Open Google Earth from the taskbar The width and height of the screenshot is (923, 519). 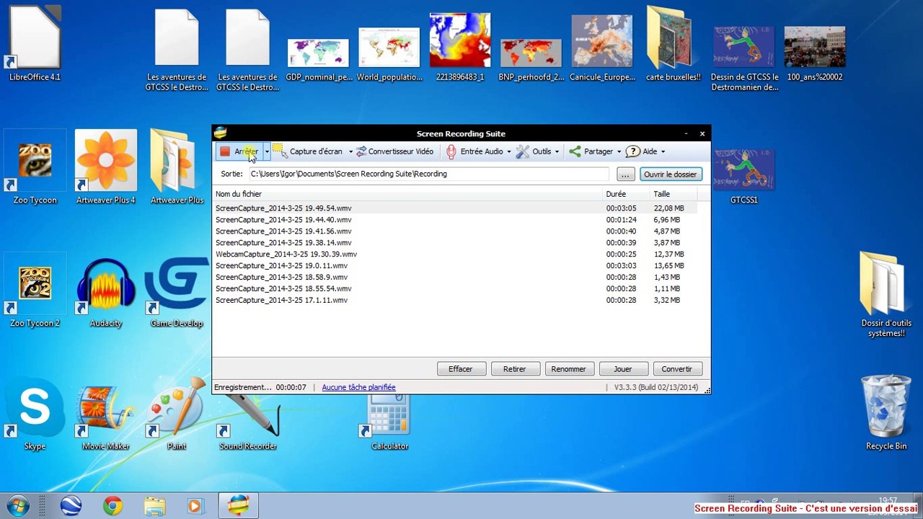tap(71, 505)
